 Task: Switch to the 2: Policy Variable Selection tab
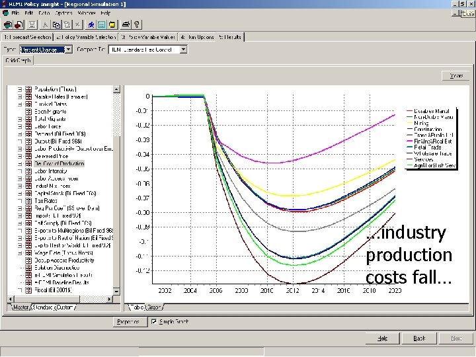86,37
